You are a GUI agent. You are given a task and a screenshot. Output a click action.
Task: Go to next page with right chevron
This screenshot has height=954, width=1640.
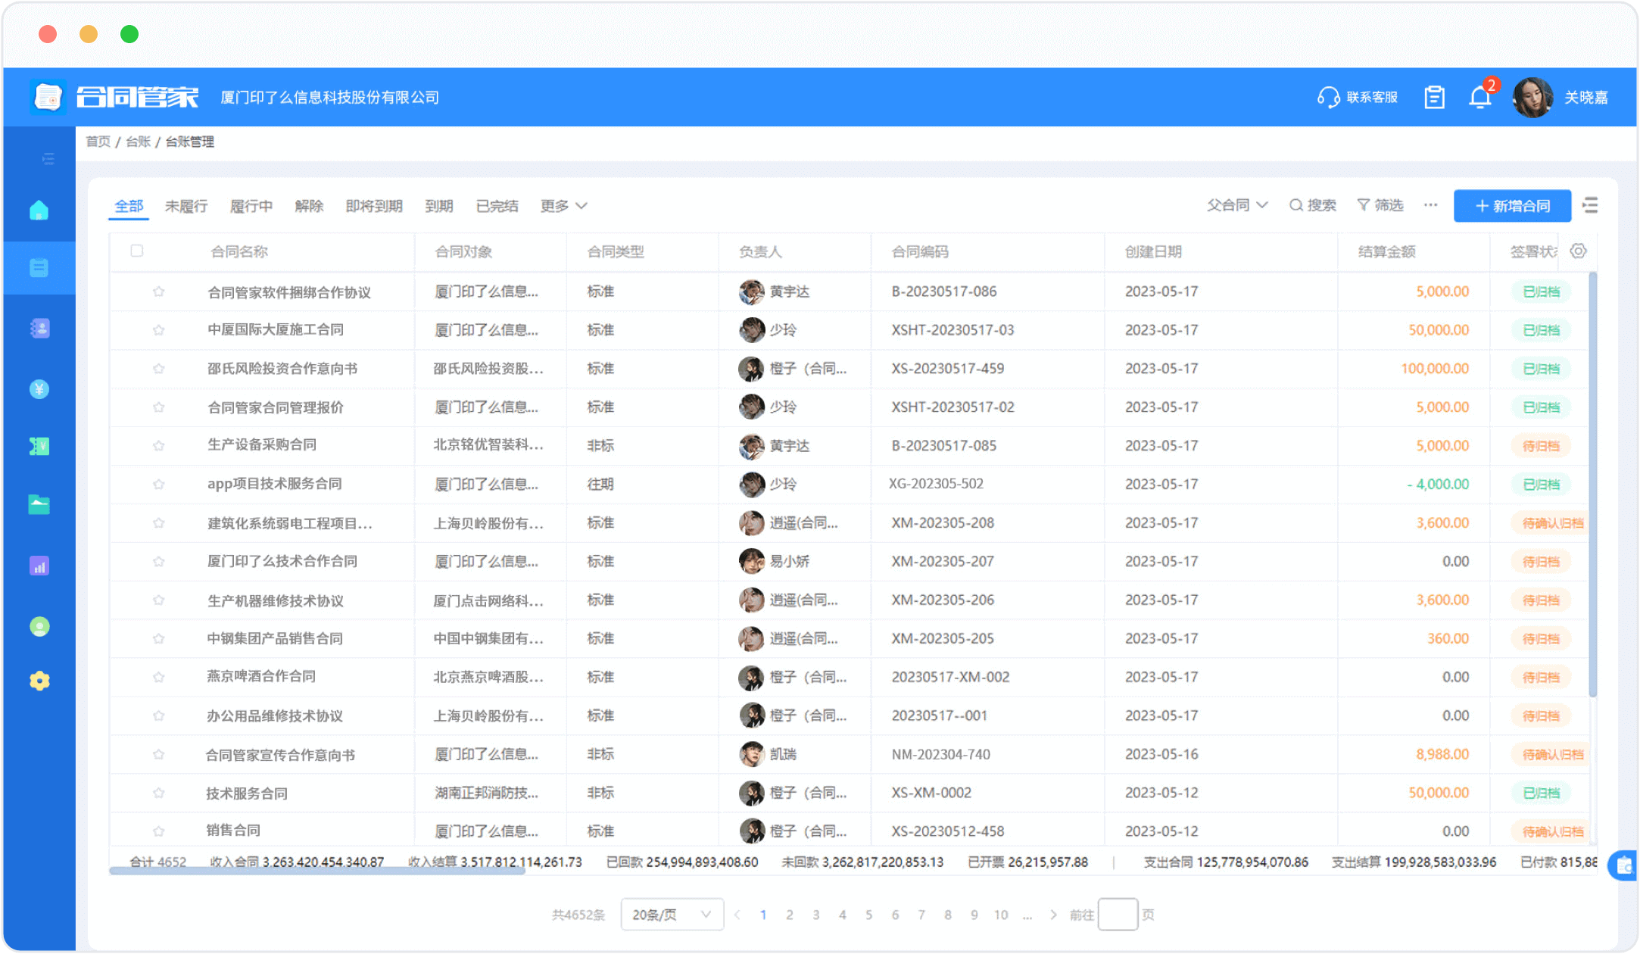pyautogui.click(x=1053, y=915)
